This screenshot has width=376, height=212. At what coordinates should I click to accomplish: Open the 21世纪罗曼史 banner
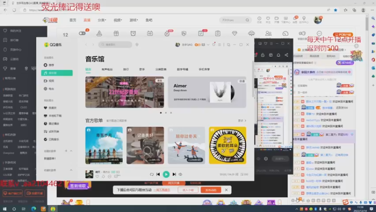125,92
